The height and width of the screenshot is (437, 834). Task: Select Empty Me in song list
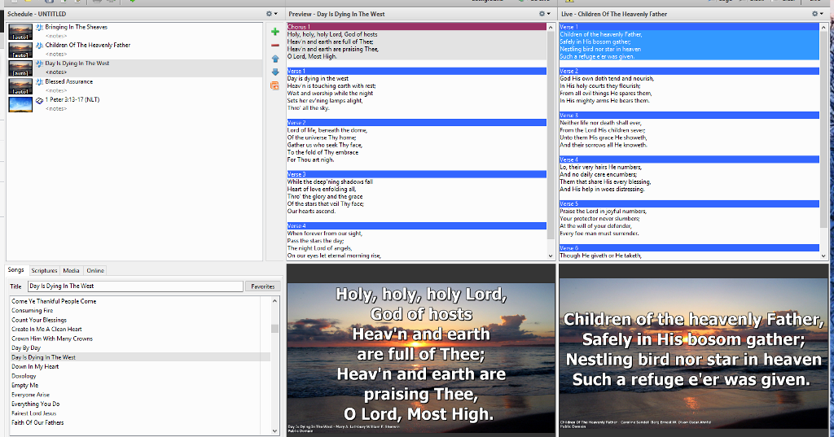(x=25, y=386)
